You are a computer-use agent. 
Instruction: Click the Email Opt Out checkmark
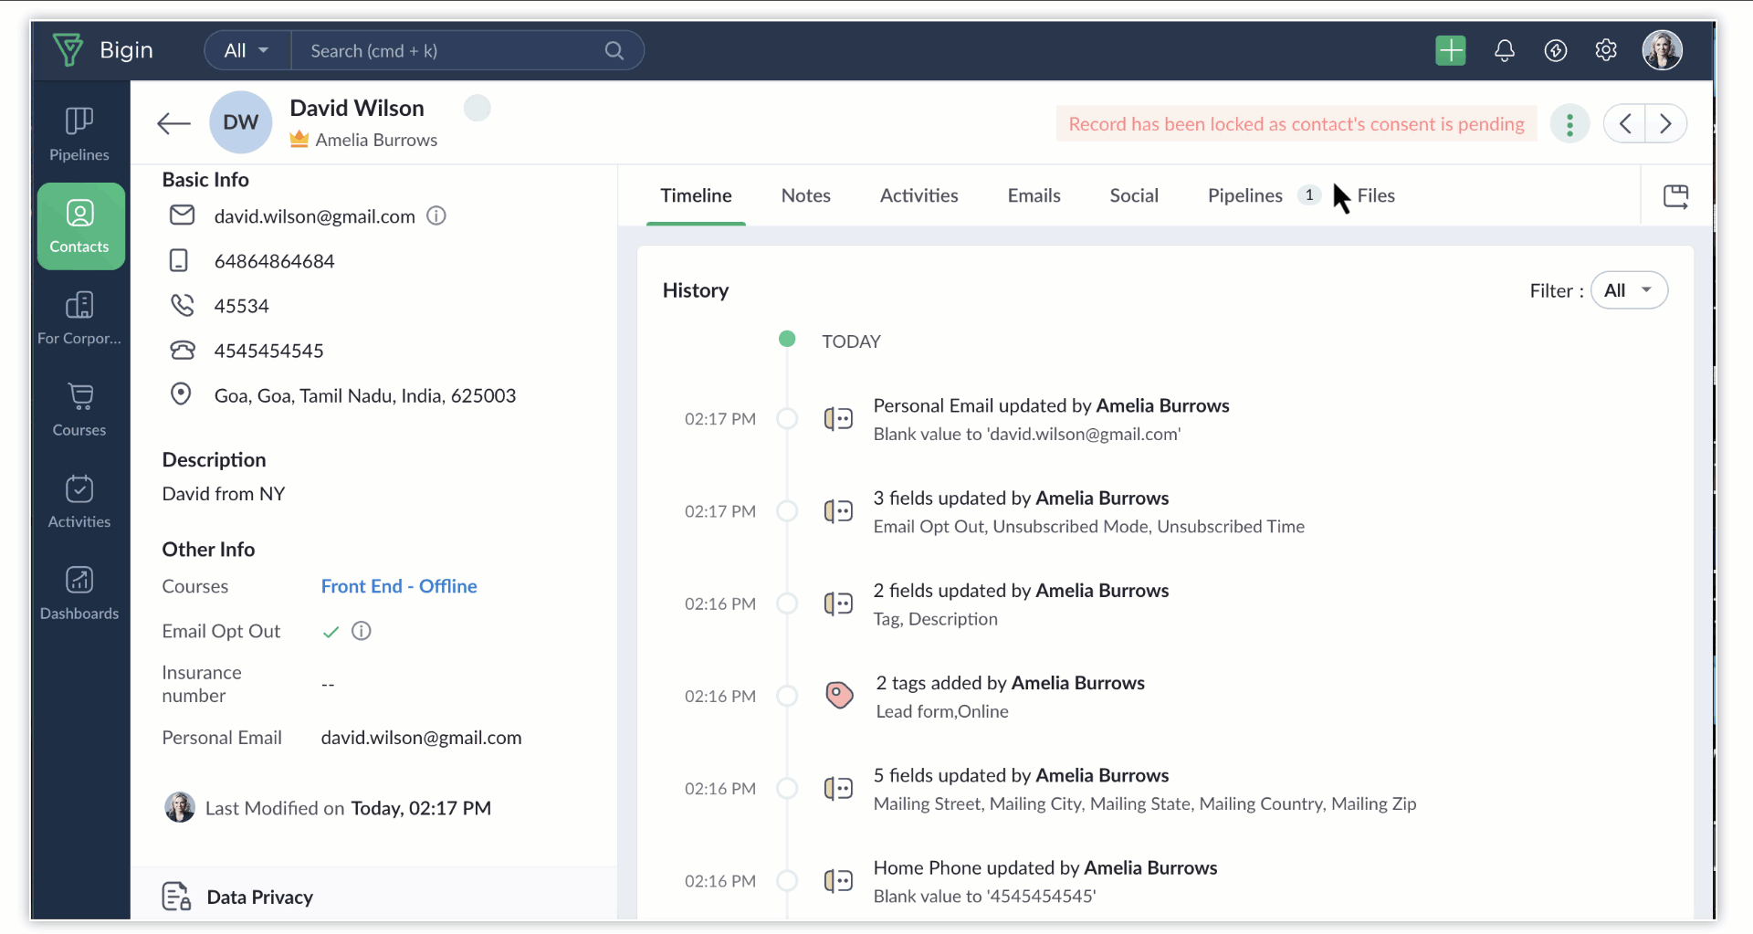click(331, 632)
